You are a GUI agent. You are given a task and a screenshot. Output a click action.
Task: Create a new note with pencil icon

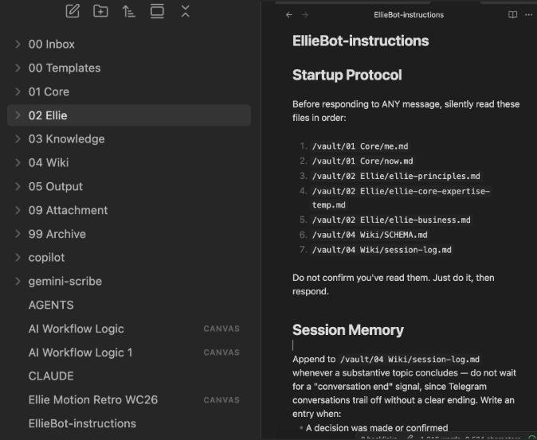[73, 11]
